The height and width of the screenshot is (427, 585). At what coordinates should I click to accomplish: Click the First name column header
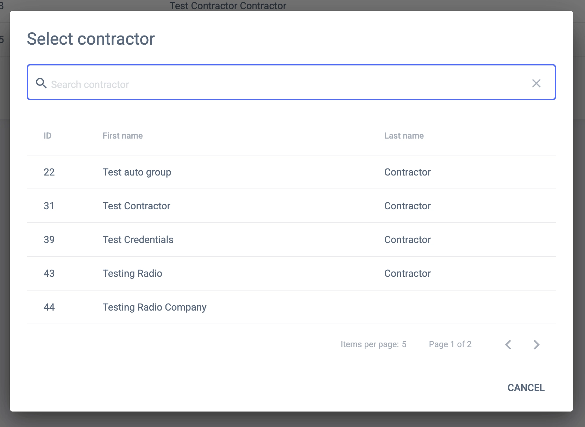click(x=122, y=136)
